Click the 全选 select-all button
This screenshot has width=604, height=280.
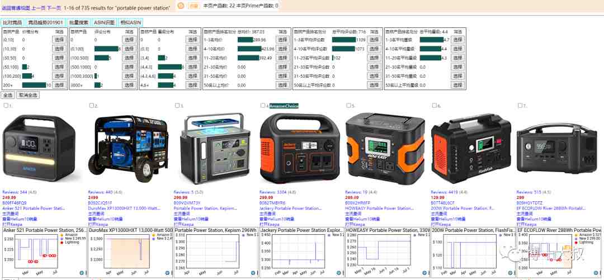(8, 95)
